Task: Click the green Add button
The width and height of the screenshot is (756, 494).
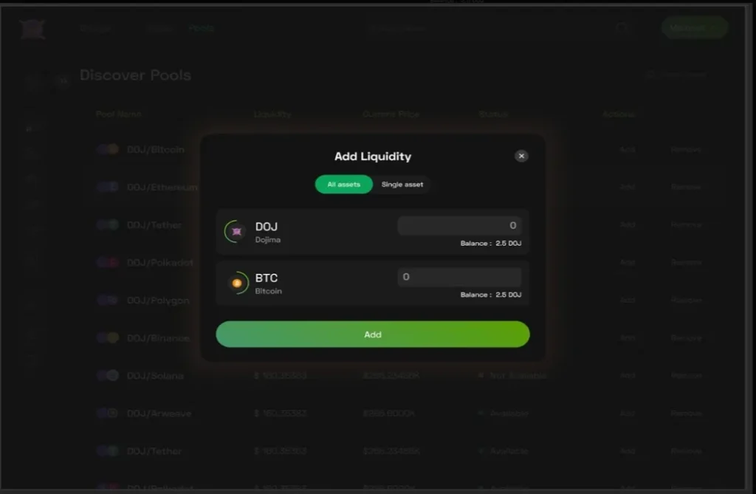Action: click(373, 335)
